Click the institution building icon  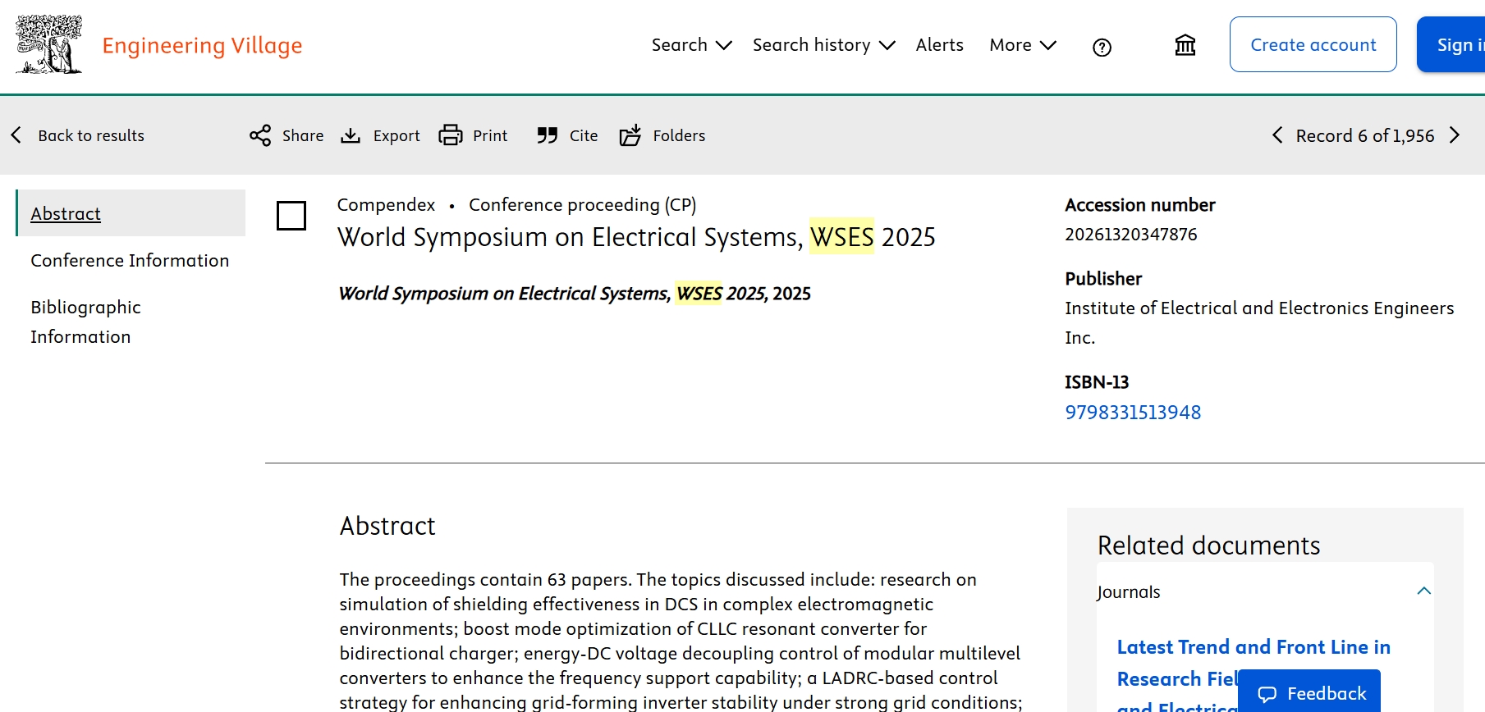(1185, 45)
